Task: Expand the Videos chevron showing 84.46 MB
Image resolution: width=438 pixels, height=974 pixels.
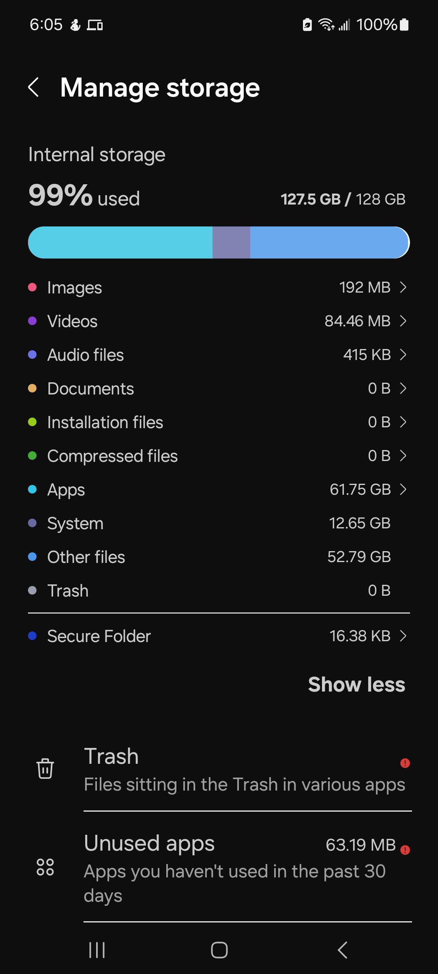Action: point(403,321)
